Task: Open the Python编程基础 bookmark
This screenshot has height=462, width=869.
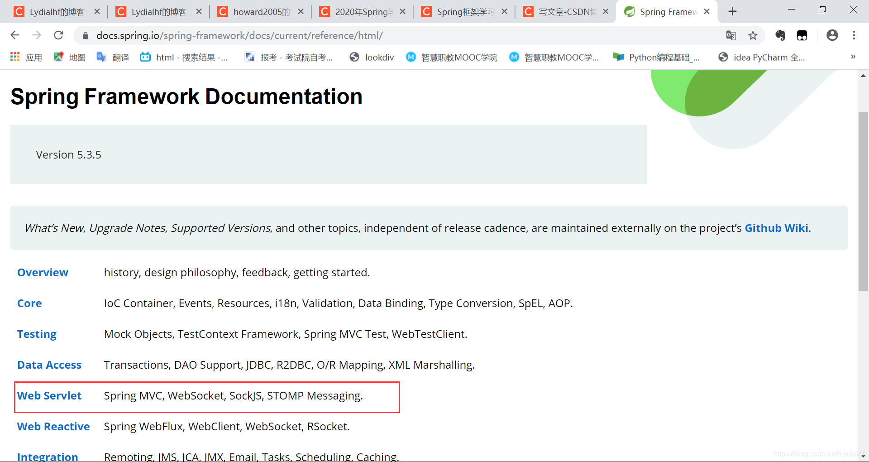Action: pyautogui.click(x=656, y=57)
